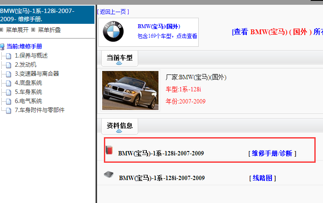Open tree item 1.保养与概述
The image size is (323, 203).
tap(31, 55)
